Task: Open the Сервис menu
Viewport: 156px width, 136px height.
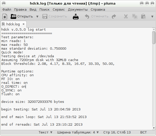Action: tap(59, 10)
